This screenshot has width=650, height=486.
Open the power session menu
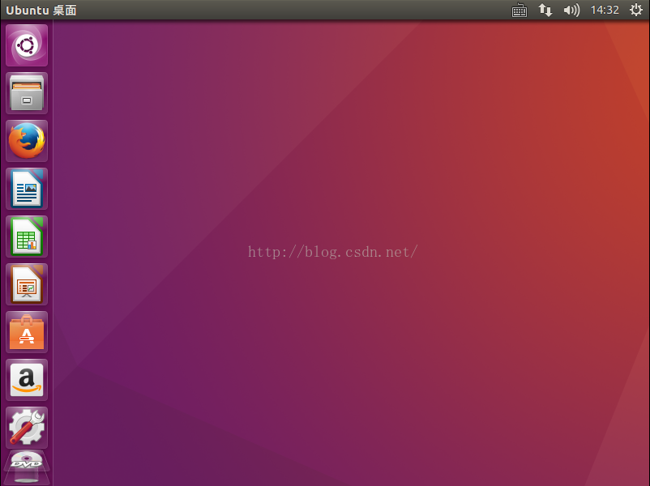pos(636,10)
